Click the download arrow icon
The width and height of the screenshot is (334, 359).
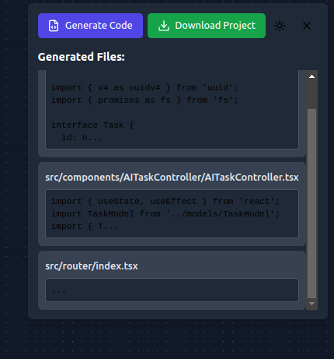(164, 26)
